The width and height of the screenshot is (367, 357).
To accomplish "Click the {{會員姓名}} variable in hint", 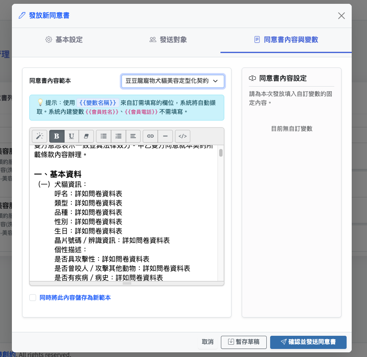I will 102,112.
